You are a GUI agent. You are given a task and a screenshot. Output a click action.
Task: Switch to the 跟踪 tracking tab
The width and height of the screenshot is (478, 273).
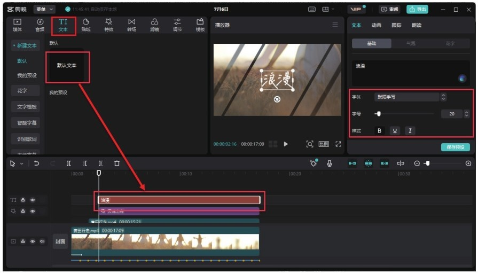coord(396,25)
